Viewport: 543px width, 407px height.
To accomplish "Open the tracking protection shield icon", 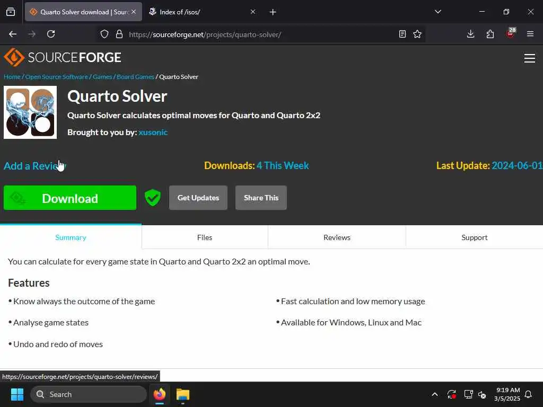I will (x=104, y=34).
